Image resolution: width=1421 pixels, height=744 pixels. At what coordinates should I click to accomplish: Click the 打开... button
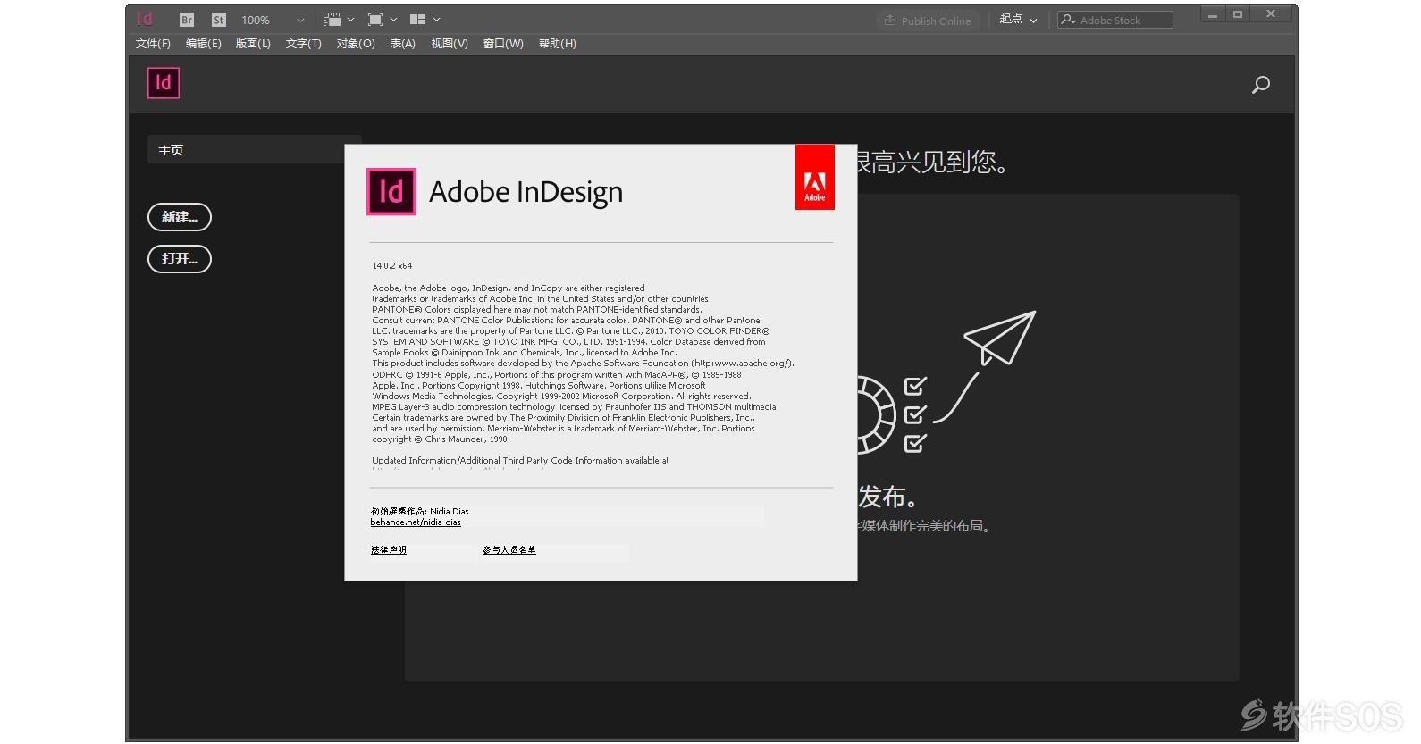click(x=180, y=259)
